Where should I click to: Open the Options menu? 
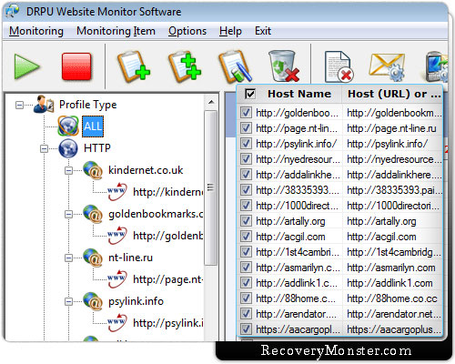tap(187, 31)
